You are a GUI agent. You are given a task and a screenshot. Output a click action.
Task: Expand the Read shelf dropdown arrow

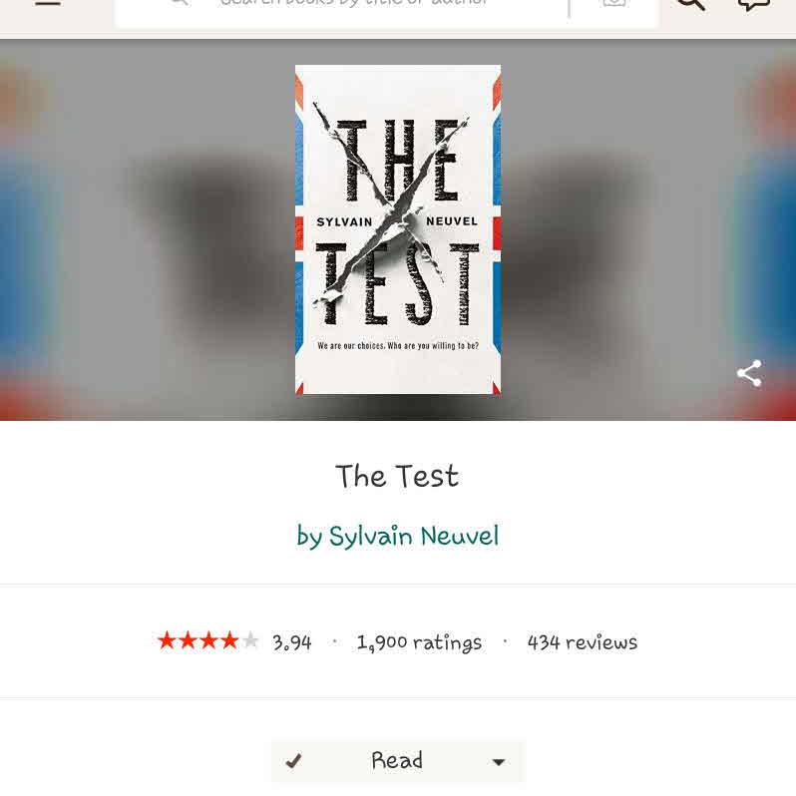point(499,762)
